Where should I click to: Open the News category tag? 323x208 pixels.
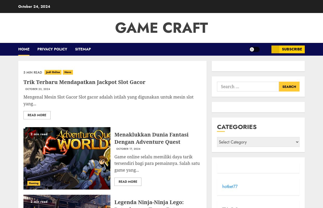pos(68,72)
